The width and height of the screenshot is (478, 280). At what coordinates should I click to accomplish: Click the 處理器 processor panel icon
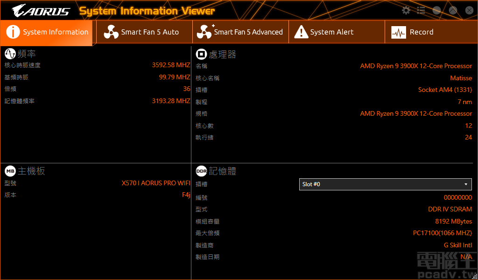click(x=201, y=54)
